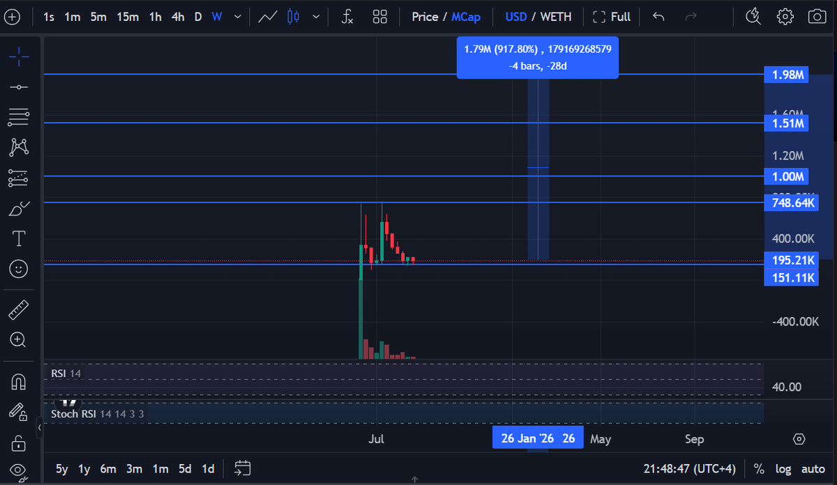Select the measure ruler tool
This screenshot has width=837, height=485.
pyautogui.click(x=19, y=309)
